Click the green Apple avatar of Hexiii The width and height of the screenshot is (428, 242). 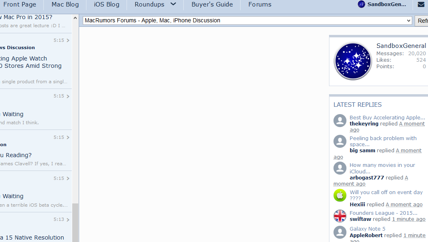(x=340, y=195)
